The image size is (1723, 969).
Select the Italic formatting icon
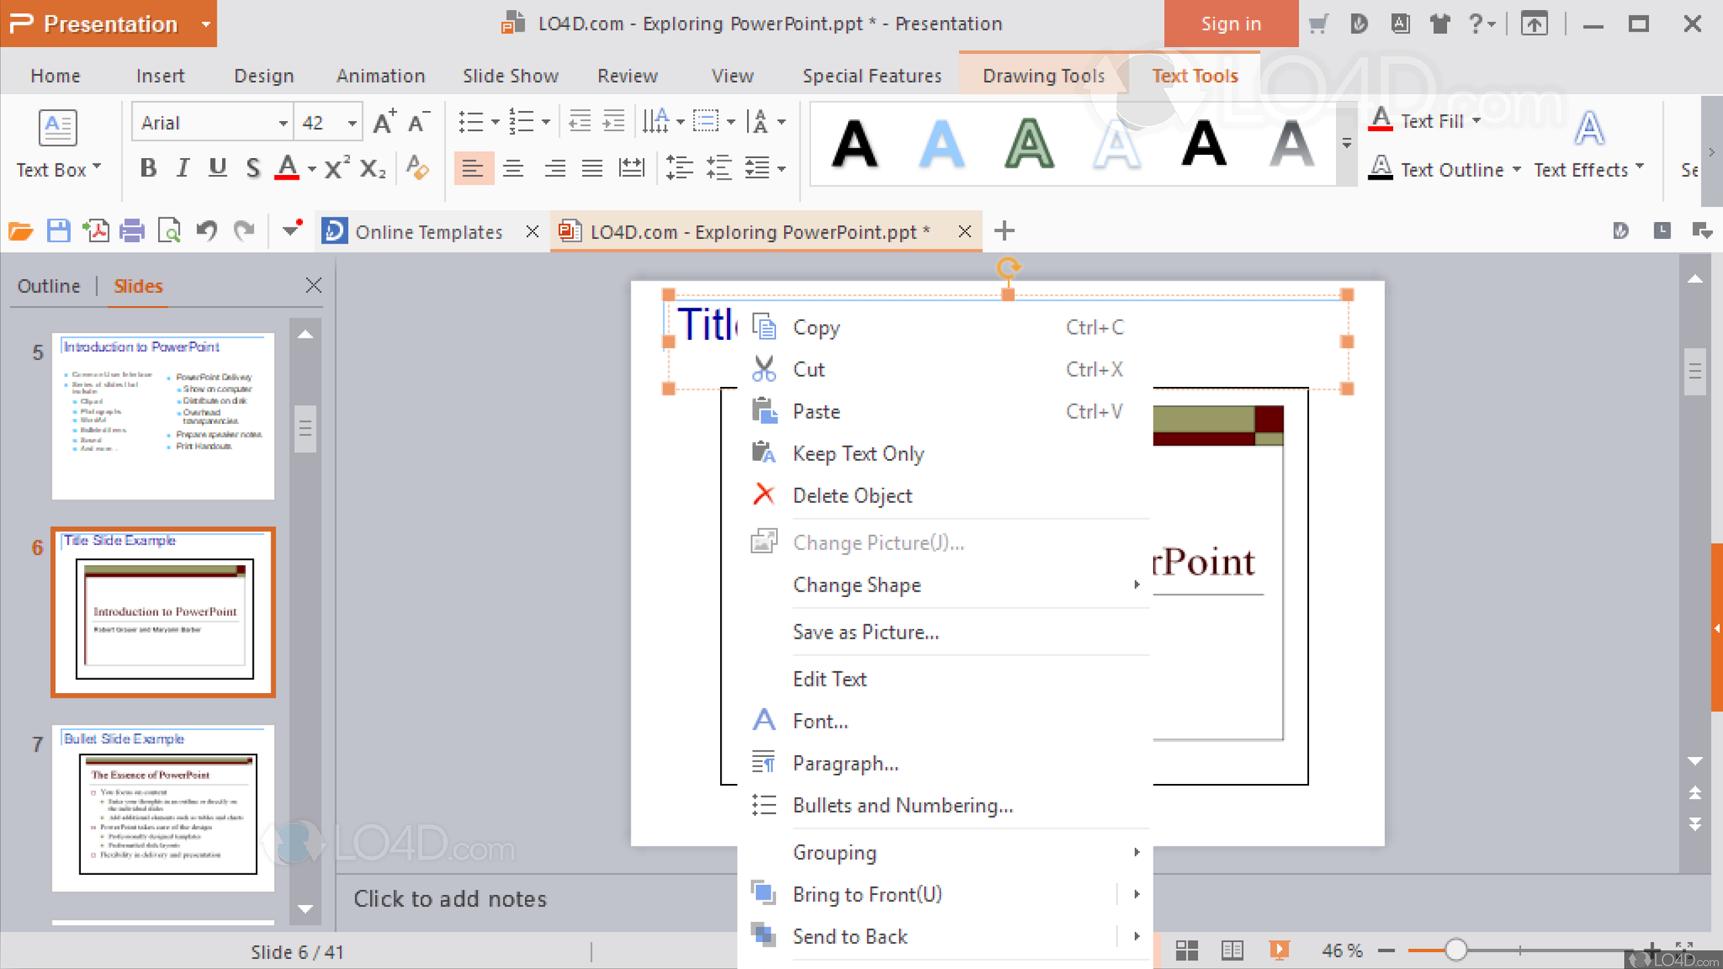(x=184, y=169)
